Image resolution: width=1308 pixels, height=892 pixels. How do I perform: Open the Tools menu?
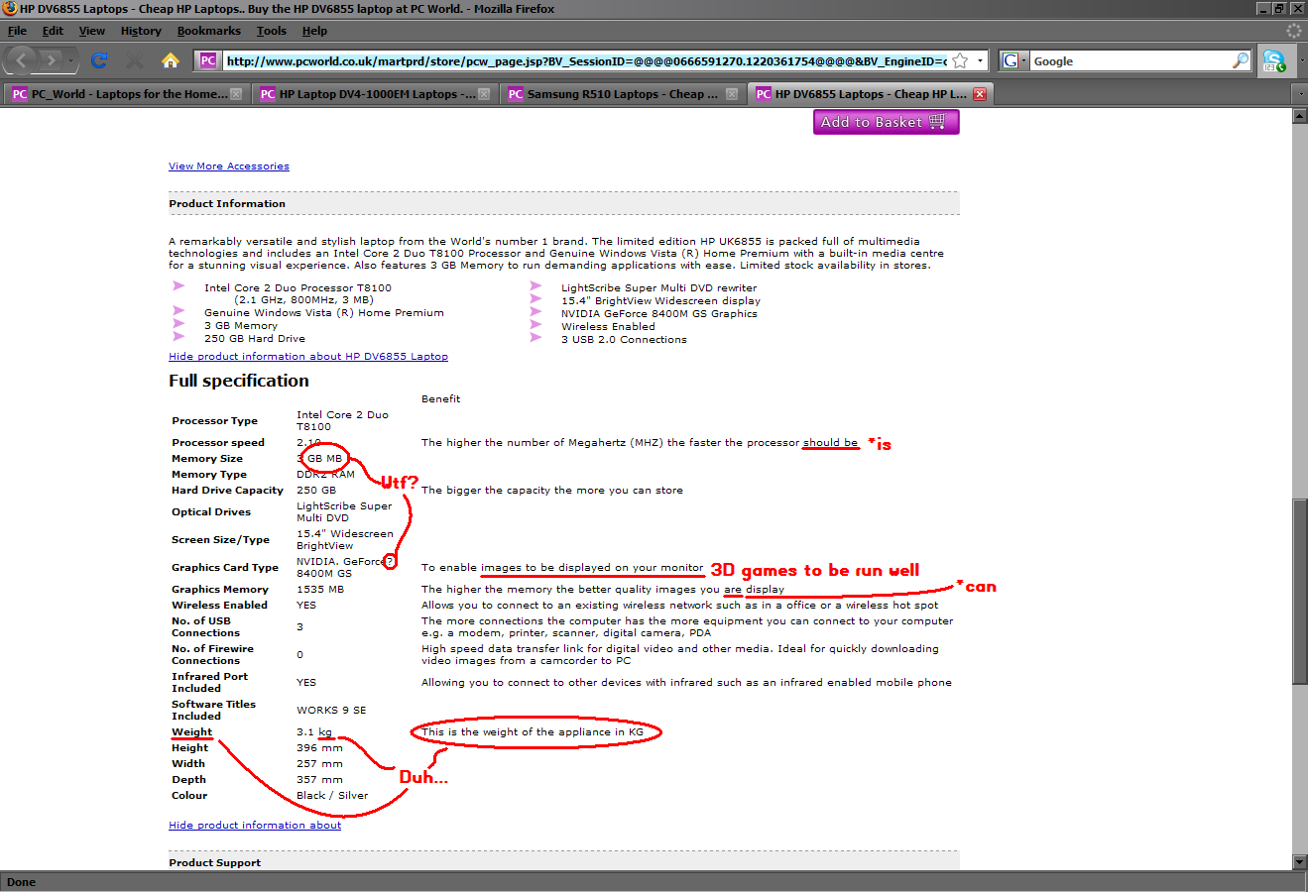271,31
